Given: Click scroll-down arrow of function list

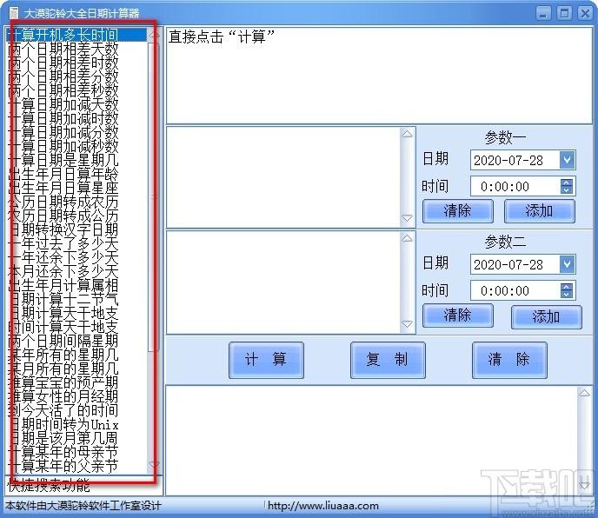Looking at the screenshot, I should [x=154, y=465].
